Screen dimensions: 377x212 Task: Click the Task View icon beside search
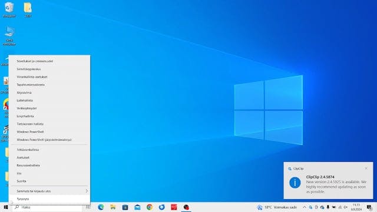click(88, 207)
